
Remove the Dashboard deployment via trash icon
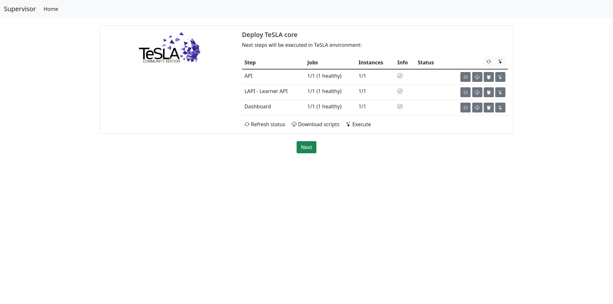tap(488, 108)
